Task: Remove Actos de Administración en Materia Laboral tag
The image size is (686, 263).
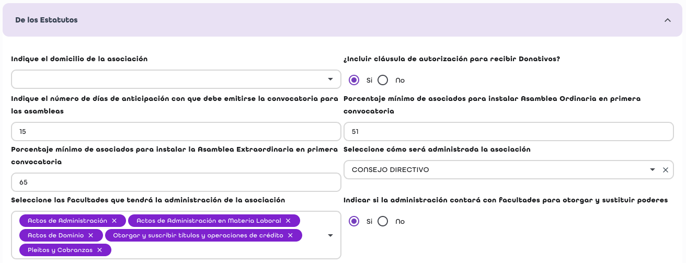Action: point(288,221)
